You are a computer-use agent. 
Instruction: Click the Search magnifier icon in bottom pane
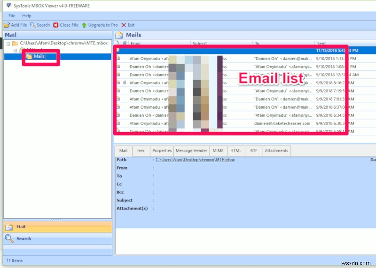pyautogui.click(x=9, y=238)
